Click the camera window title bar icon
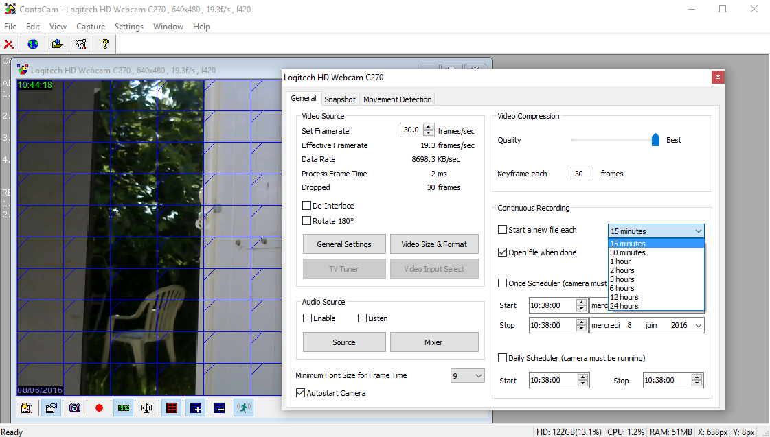Screen dimensions: 770x437 [23, 70]
